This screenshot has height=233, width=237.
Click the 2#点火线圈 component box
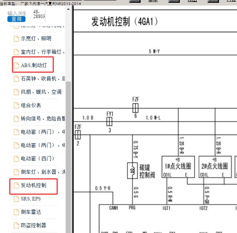coord(215,167)
